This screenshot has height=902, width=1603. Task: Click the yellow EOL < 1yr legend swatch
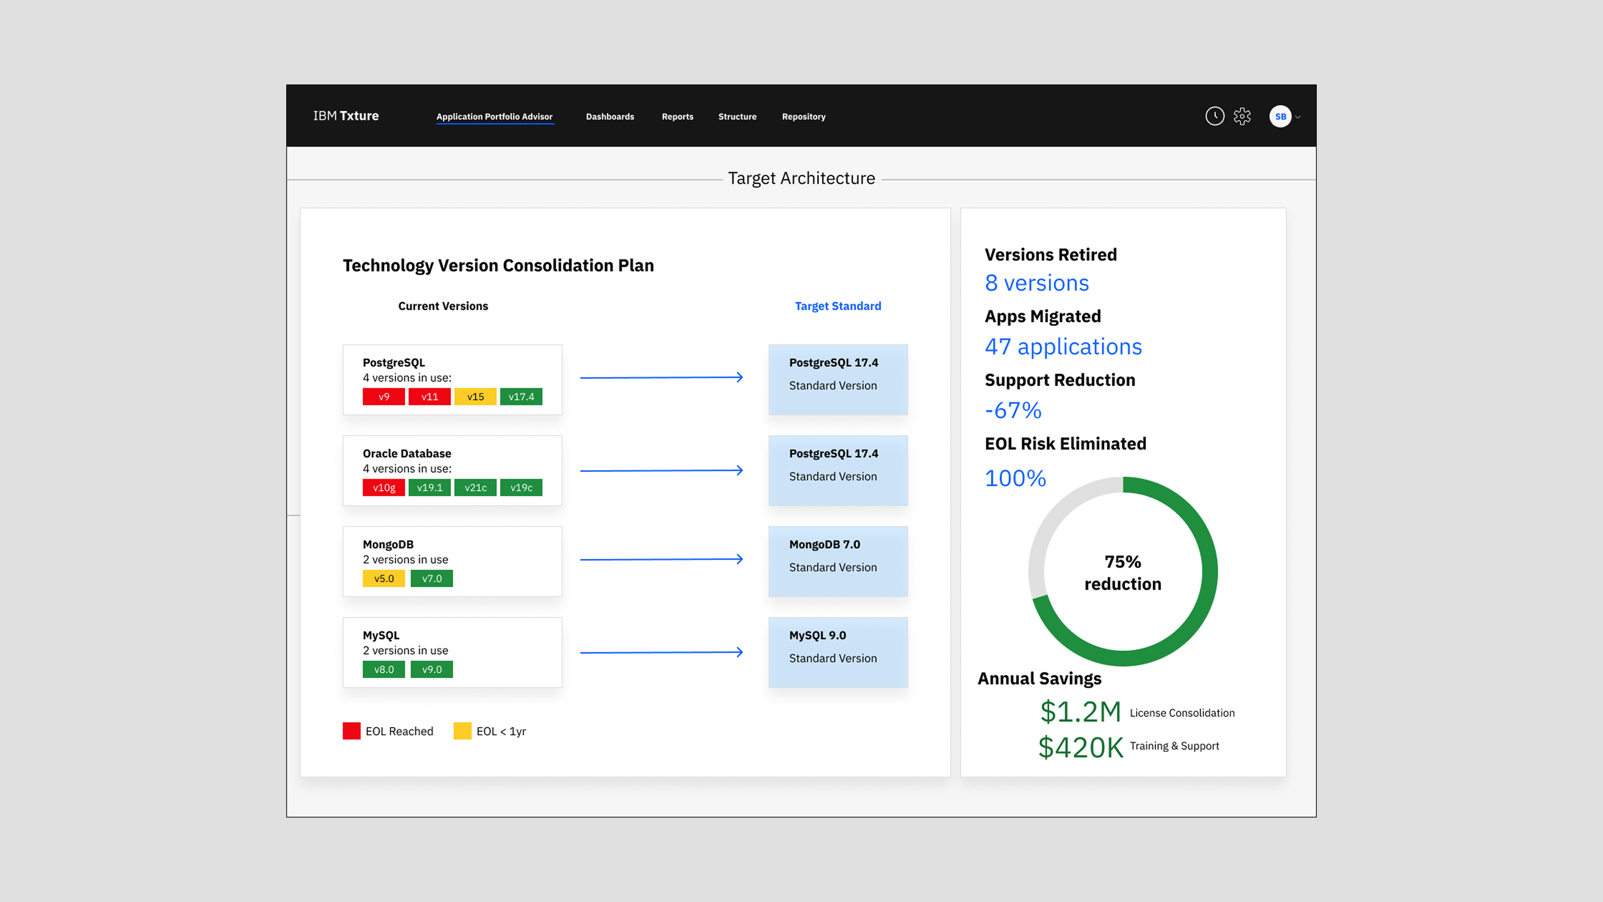tap(462, 731)
